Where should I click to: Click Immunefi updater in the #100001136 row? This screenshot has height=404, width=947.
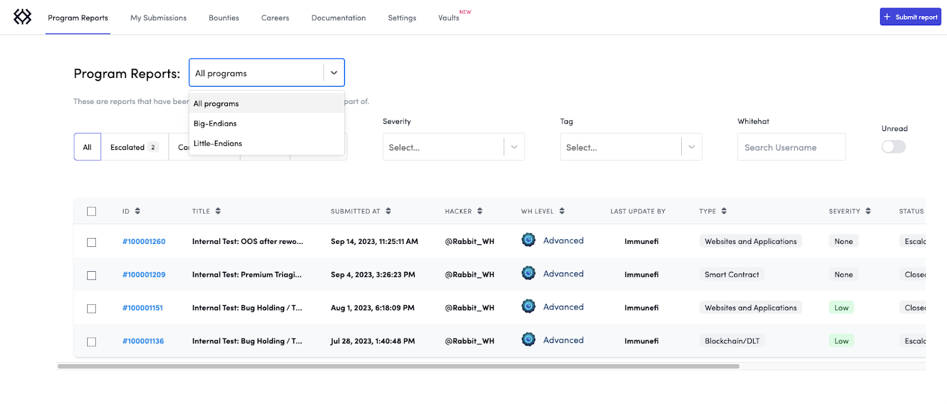click(x=642, y=341)
